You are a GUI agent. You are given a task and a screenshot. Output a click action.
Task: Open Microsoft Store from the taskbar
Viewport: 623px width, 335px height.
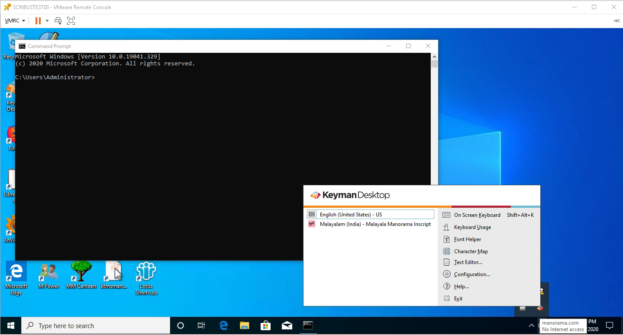coord(265,325)
